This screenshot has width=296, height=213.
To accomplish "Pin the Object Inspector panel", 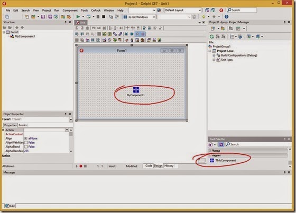I will (x=66, y=114).
